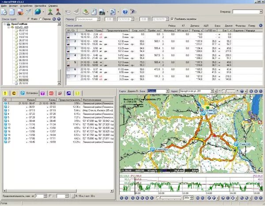The height and width of the screenshot is (206, 265).
Task: Click the green map layers toolbar icon
Action: pos(86,12)
